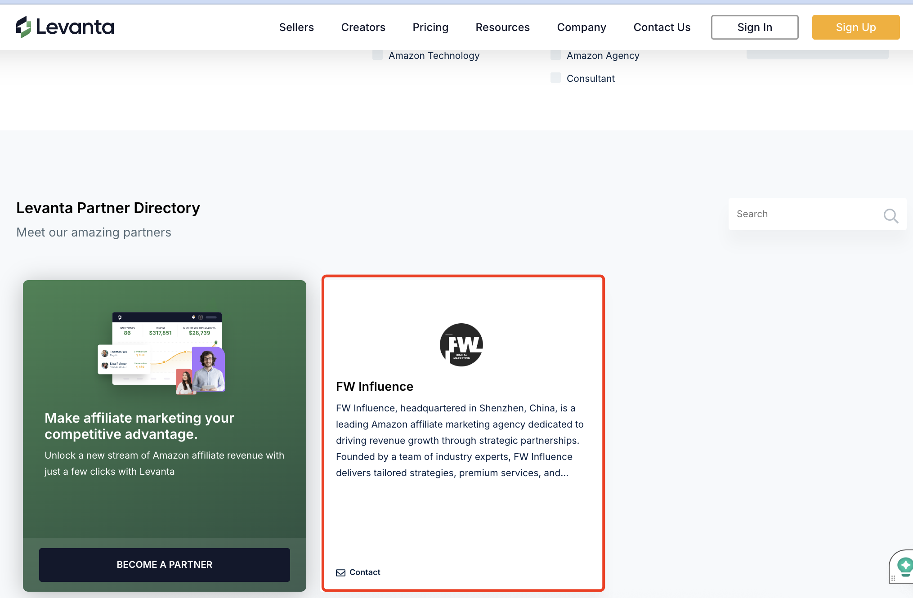Tick the Consultant checkbox
The width and height of the screenshot is (913, 598).
tap(555, 78)
